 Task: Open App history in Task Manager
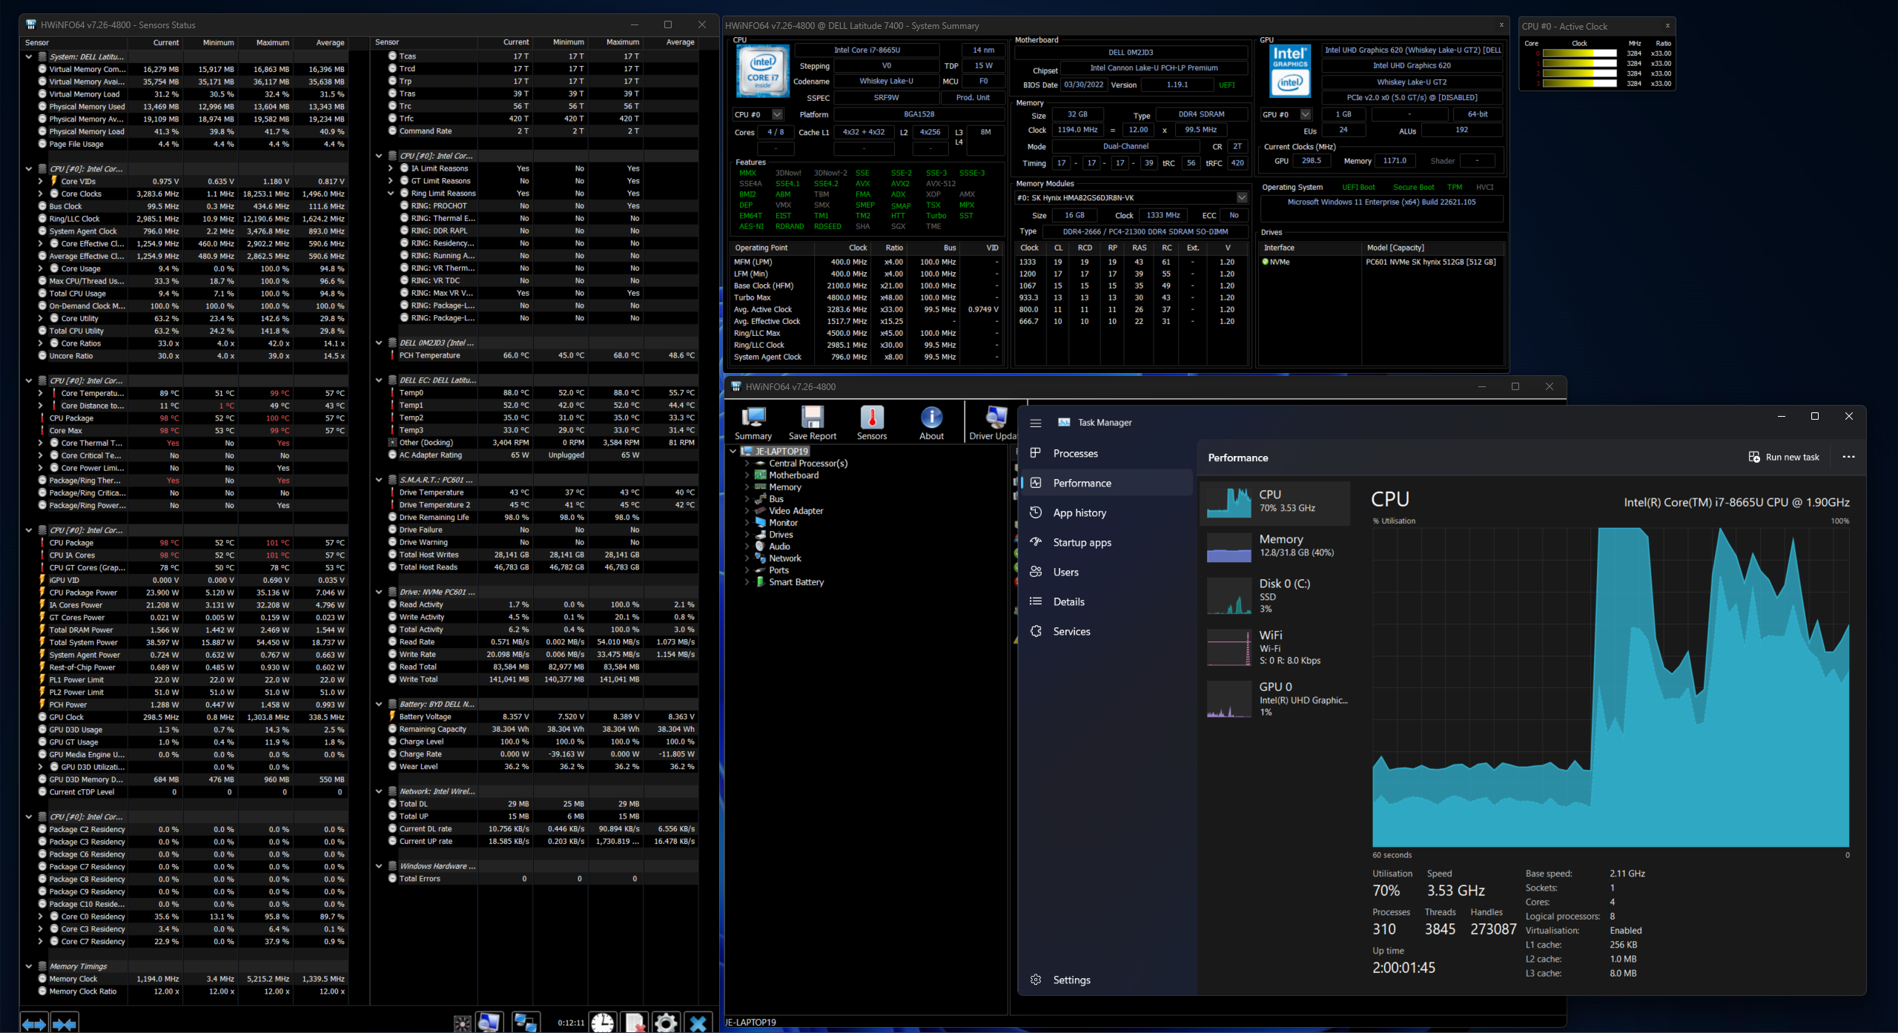(x=1108, y=512)
